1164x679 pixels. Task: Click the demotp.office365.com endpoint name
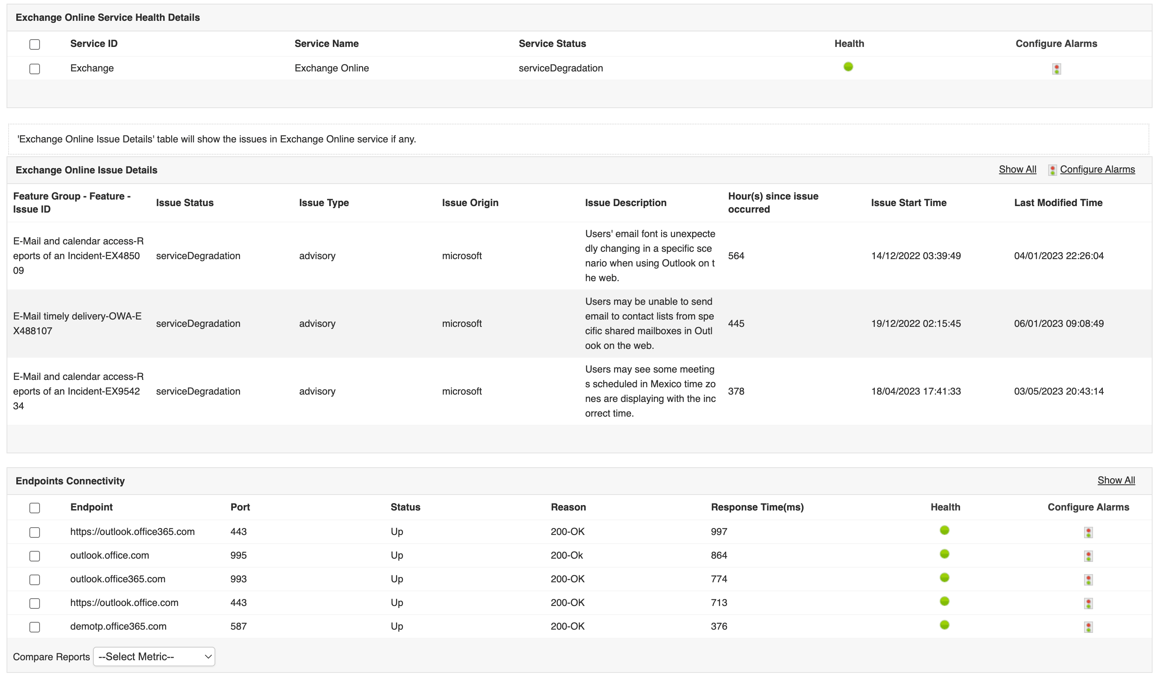pyautogui.click(x=118, y=627)
